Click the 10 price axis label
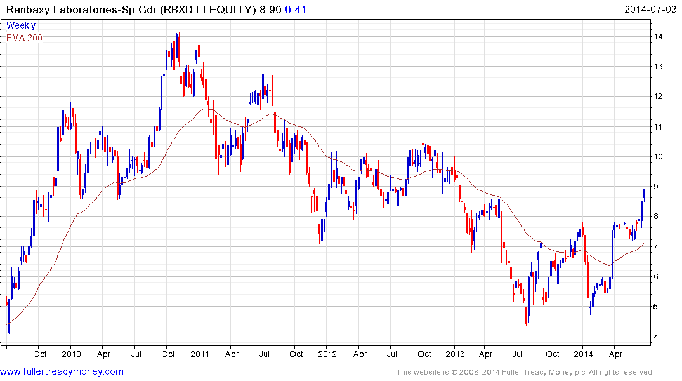Screen dimensions: 682x381 pos(658,157)
